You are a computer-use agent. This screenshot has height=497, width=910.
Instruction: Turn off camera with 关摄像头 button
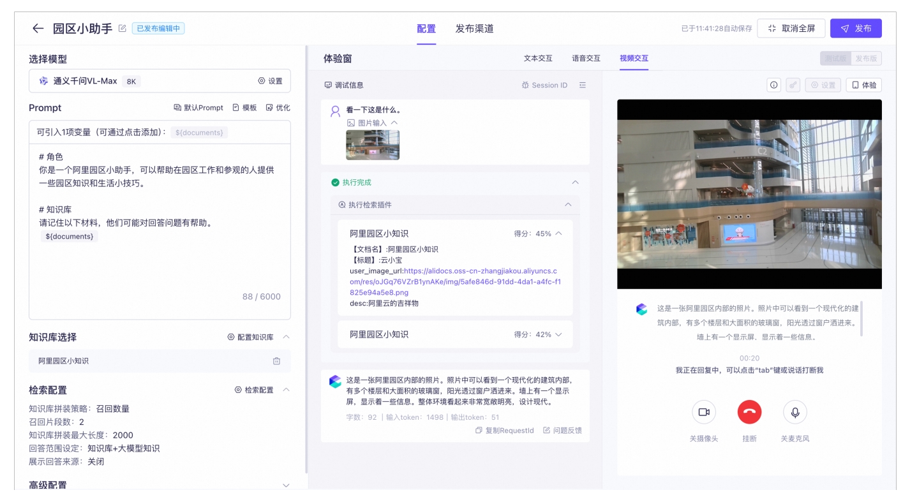(703, 412)
